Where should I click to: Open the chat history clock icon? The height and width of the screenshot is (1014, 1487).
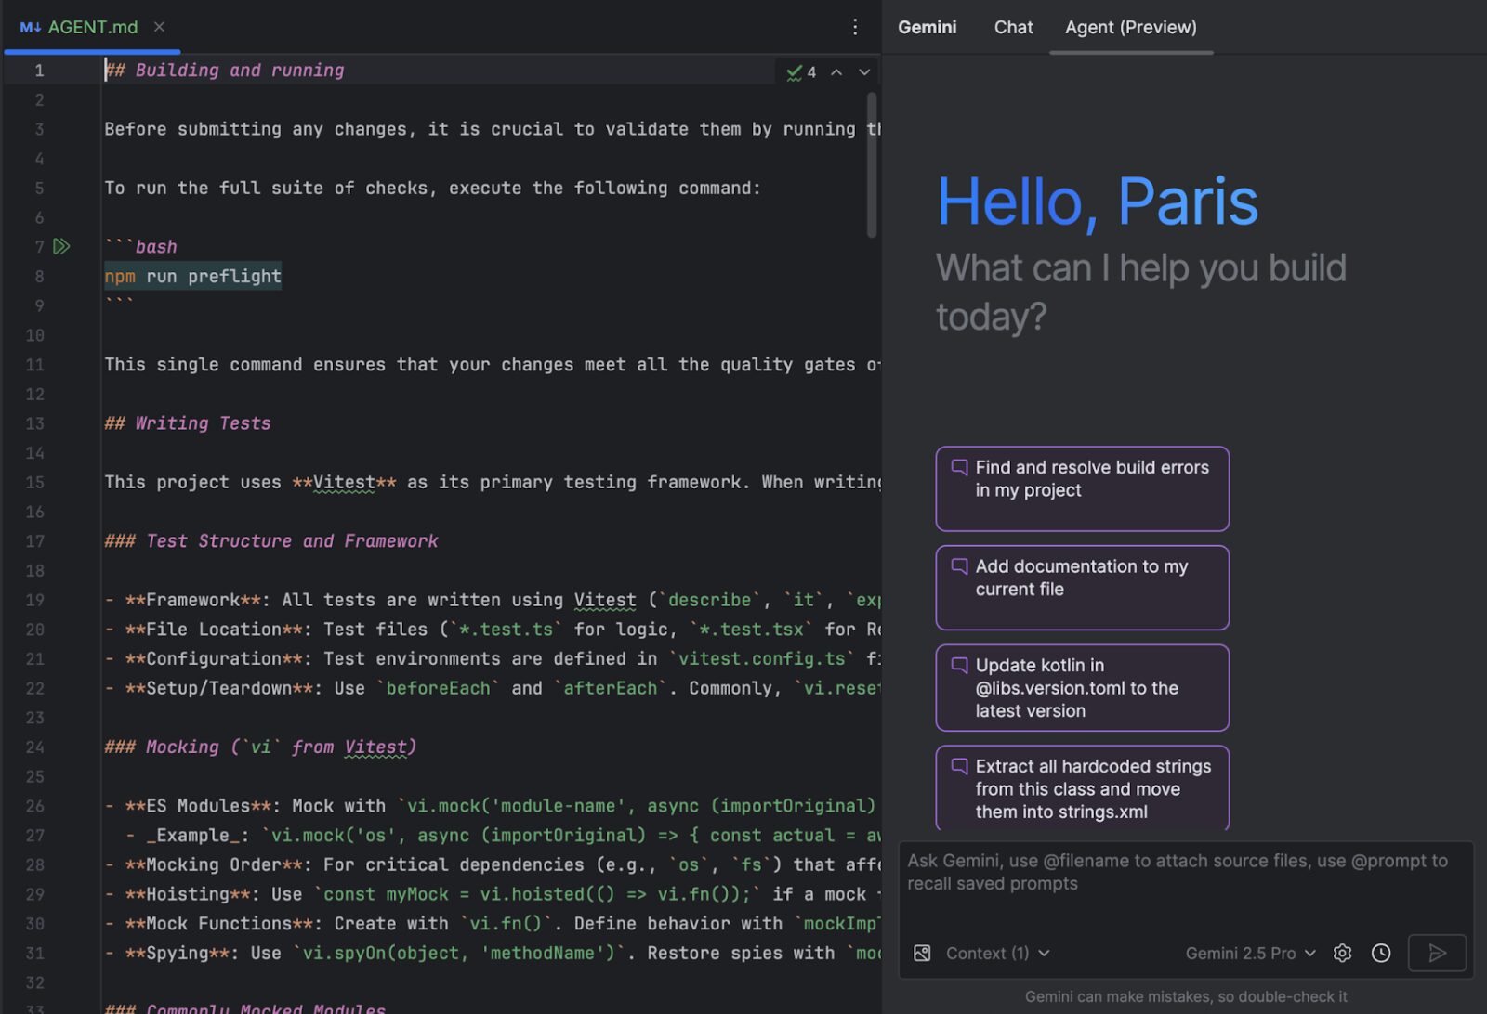[1381, 953]
